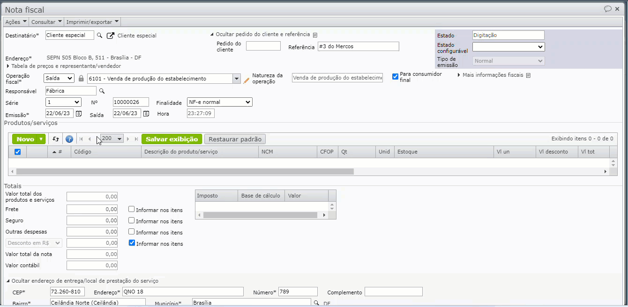Expand Tabela de preços e representante/vendedor section

click(8, 66)
